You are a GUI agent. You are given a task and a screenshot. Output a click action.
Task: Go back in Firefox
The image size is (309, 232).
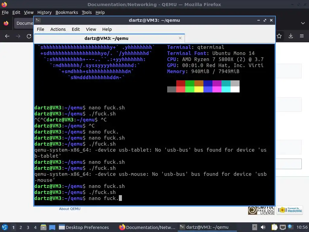tap(7, 36)
